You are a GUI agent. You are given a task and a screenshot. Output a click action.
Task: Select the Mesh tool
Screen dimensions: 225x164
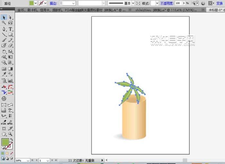tap(4, 69)
